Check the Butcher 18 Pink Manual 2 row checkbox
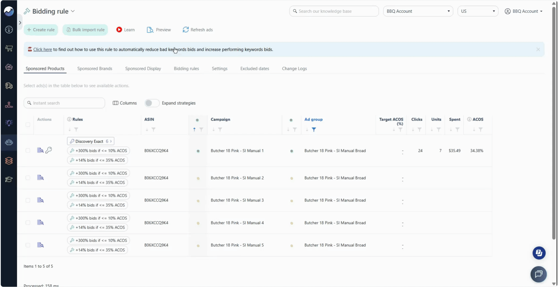The height and width of the screenshot is (287, 558). pyautogui.click(x=28, y=178)
